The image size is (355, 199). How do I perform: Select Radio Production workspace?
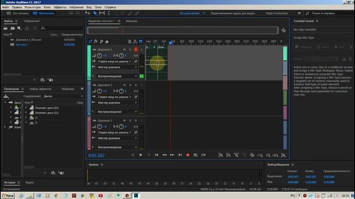(x=277, y=13)
